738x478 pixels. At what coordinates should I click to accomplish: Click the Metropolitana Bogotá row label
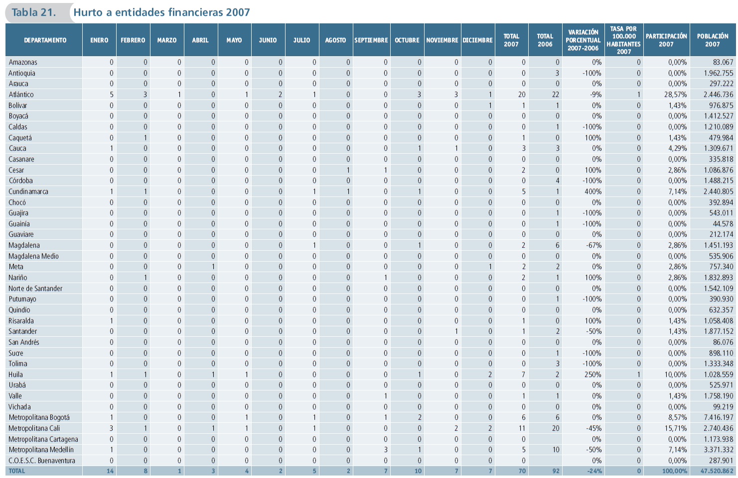[x=39, y=418]
